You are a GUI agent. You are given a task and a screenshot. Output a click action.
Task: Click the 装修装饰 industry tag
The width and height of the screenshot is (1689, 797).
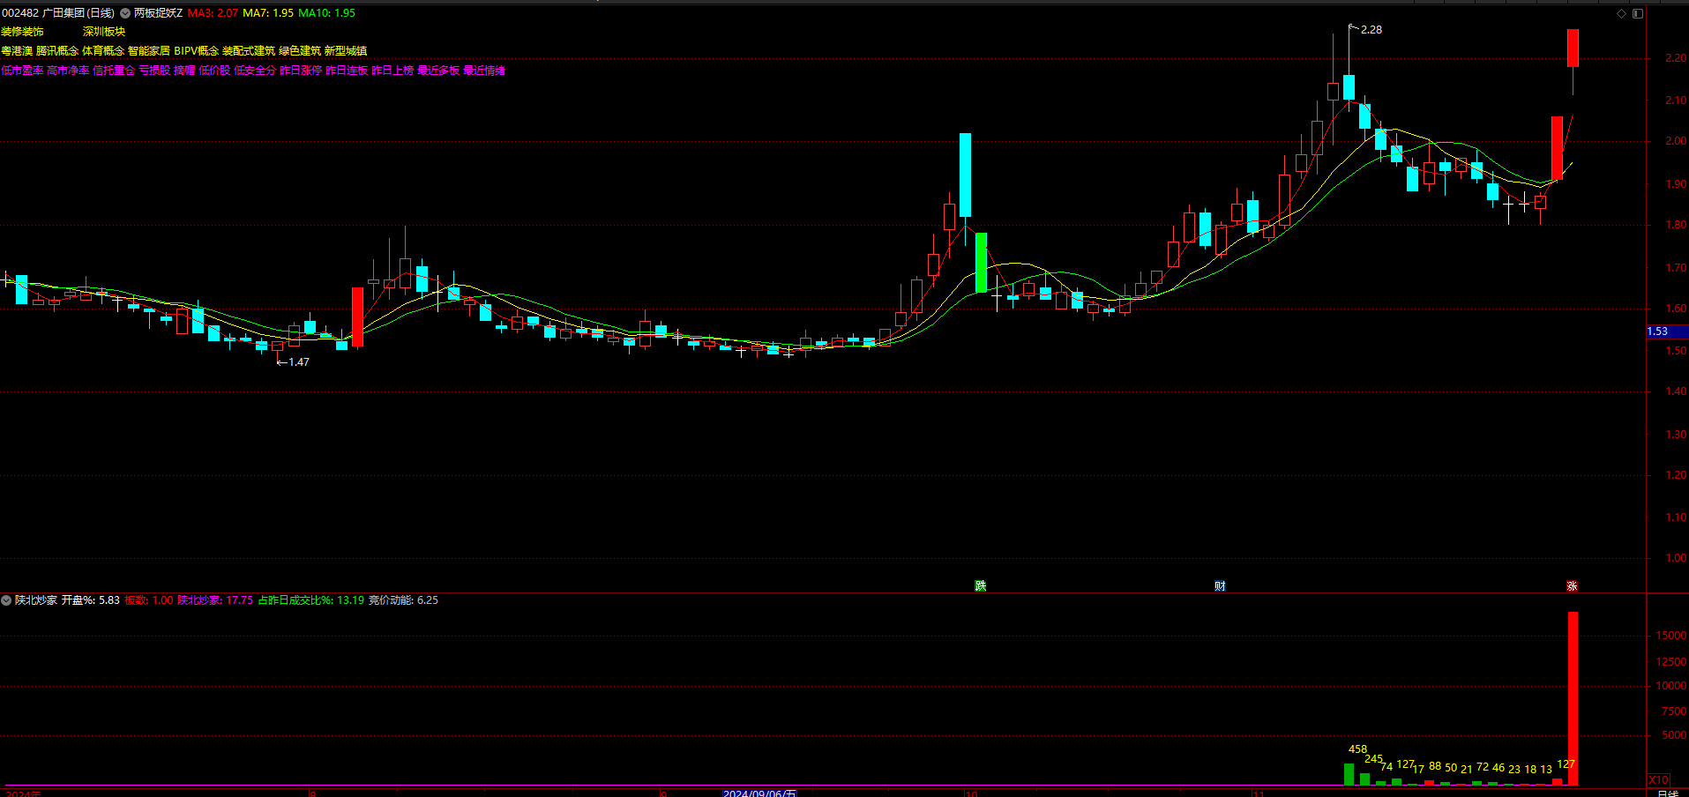pyautogui.click(x=22, y=32)
